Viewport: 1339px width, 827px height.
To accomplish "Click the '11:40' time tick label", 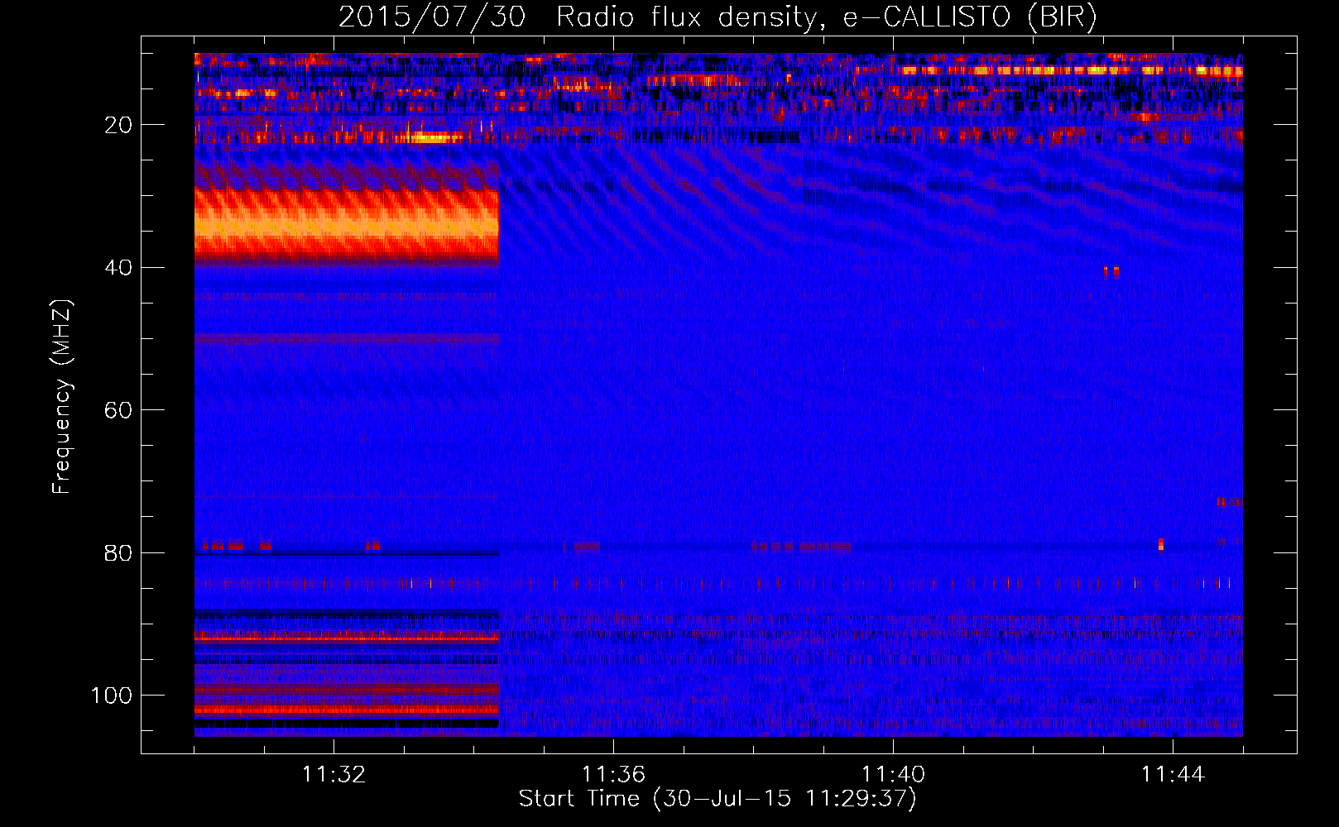I will click(x=893, y=775).
